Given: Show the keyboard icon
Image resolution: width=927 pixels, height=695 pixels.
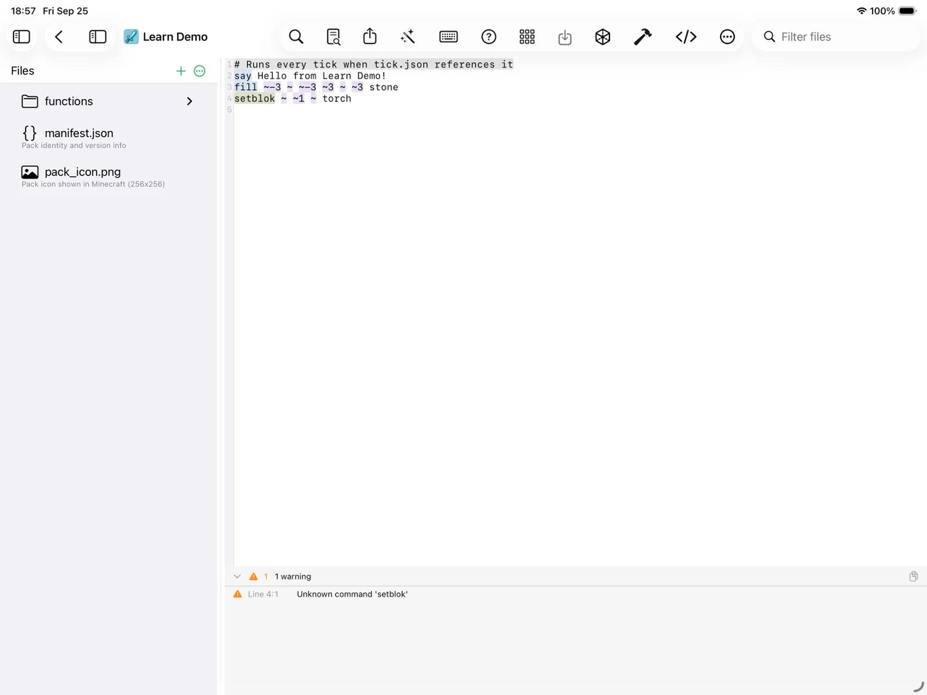Looking at the screenshot, I should pyautogui.click(x=448, y=37).
